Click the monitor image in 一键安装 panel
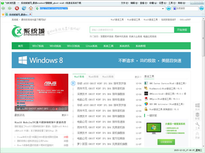Screen dimensions: 205x153 (154, 128)
